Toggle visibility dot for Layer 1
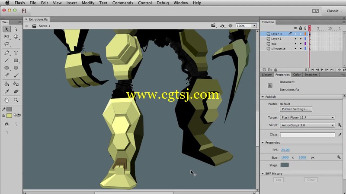The width and height of the screenshot is (346, 194). pyautogui.click(x=295, y=39)
